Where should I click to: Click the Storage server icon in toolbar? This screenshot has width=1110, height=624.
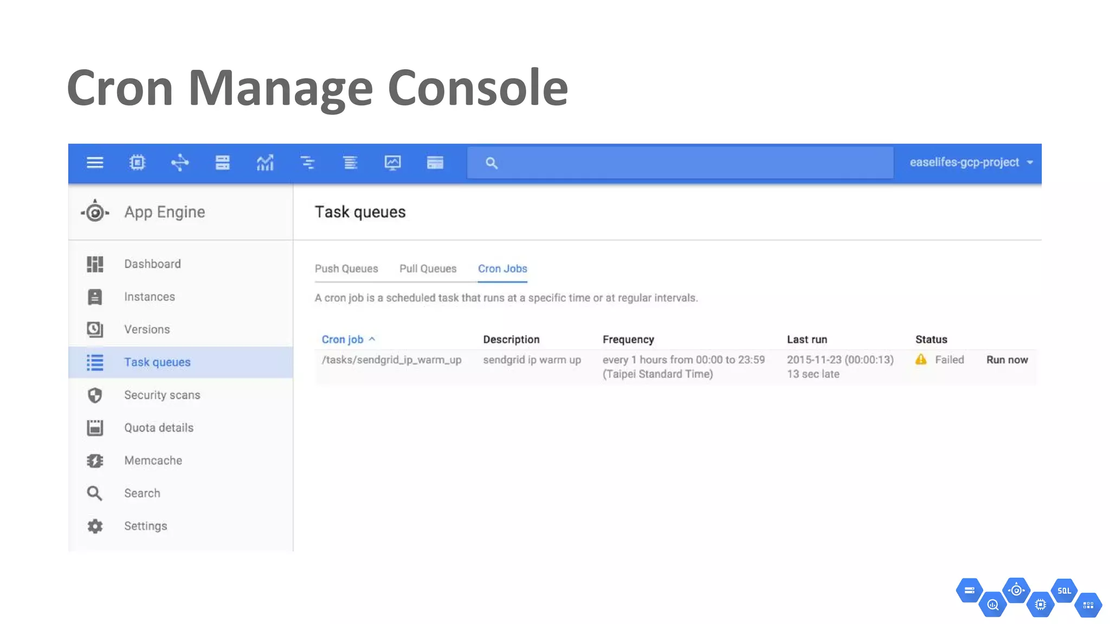click(x=222, y=162)
